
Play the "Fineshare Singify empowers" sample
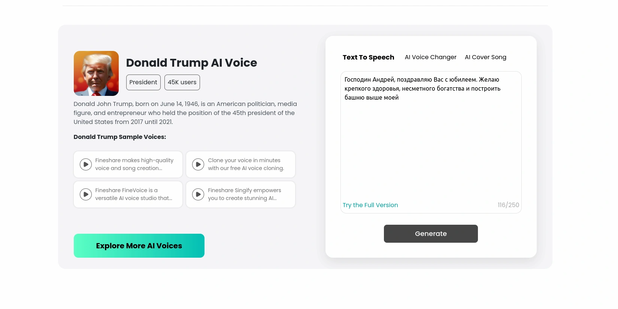tap(198, 194)
